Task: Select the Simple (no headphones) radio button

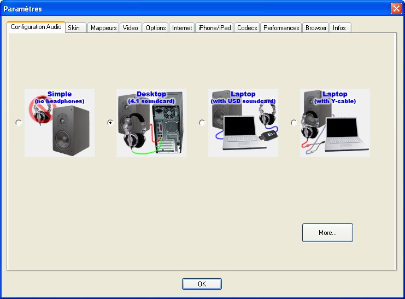Action: click(x=19, y=123)
